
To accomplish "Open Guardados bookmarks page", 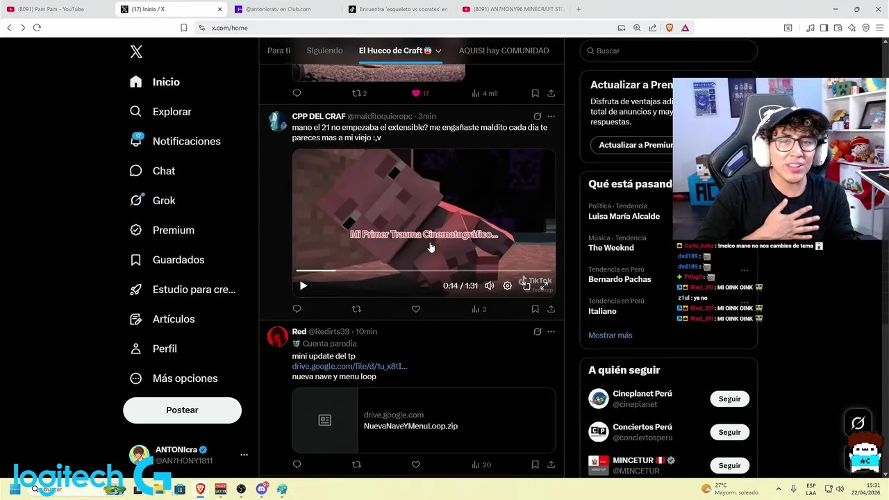I will click(x=167, y=260).
